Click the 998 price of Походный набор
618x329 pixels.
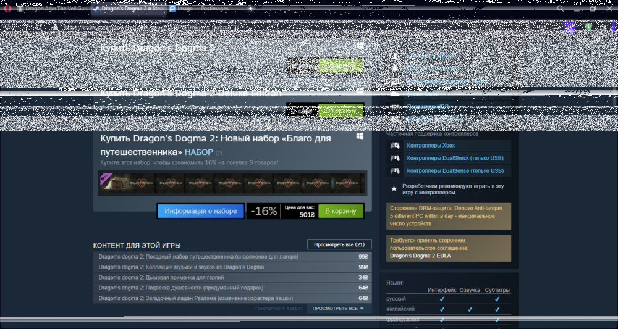point(363,257)
